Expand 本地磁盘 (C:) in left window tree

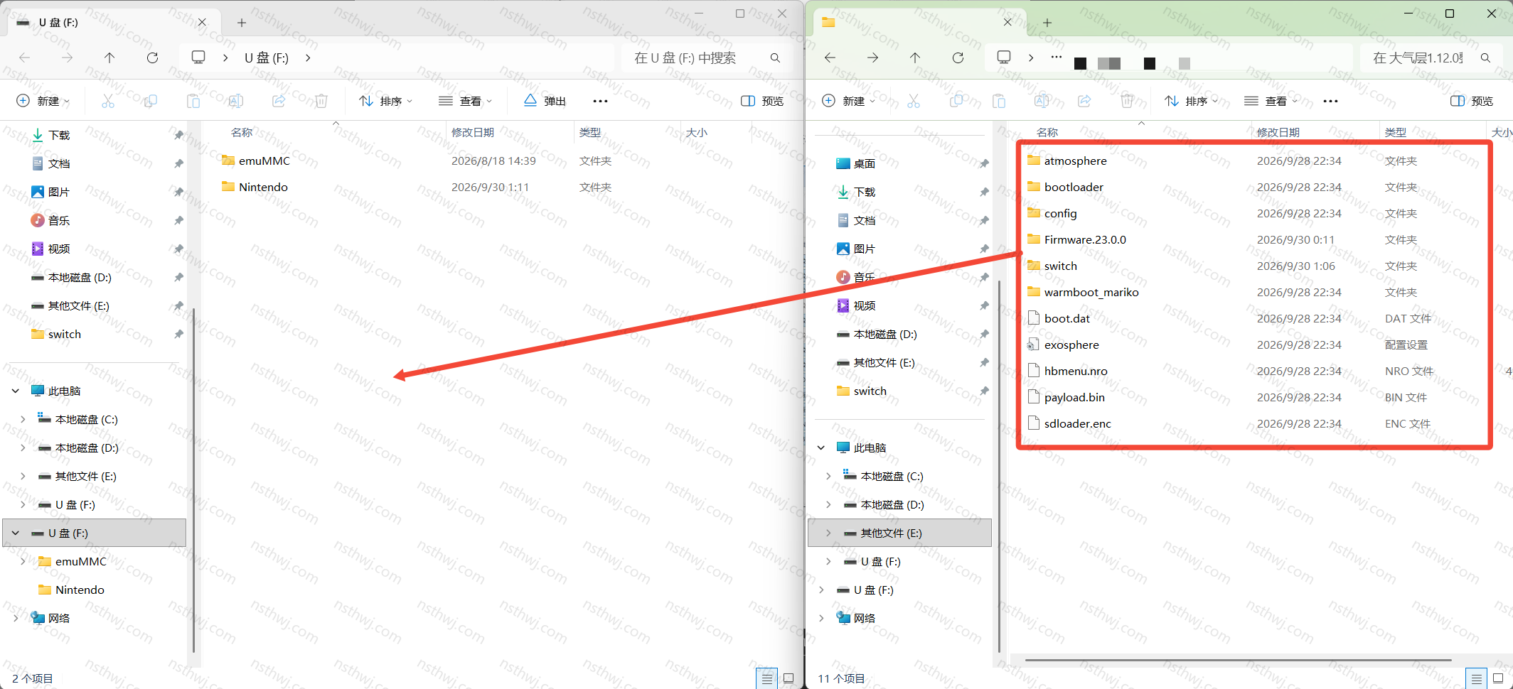[x=23, y=419]
